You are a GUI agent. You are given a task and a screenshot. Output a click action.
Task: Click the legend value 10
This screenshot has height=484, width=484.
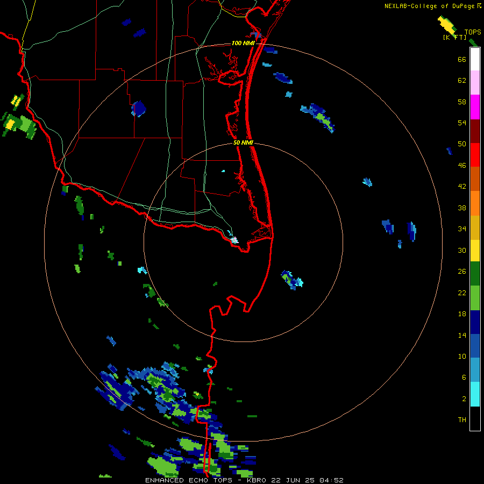pyautogui.click(x=462, y=357)
